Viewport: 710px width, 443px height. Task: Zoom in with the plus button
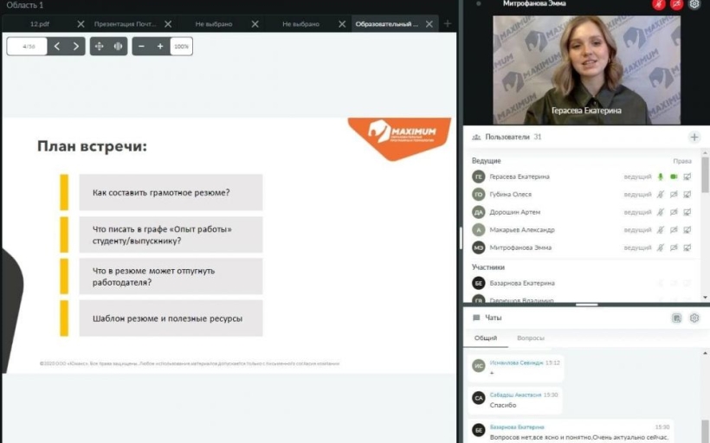[160, 46]
